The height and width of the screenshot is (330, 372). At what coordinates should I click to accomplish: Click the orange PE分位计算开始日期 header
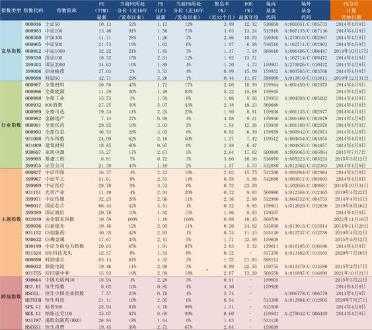pyautogui.click(x=351, y=11)
